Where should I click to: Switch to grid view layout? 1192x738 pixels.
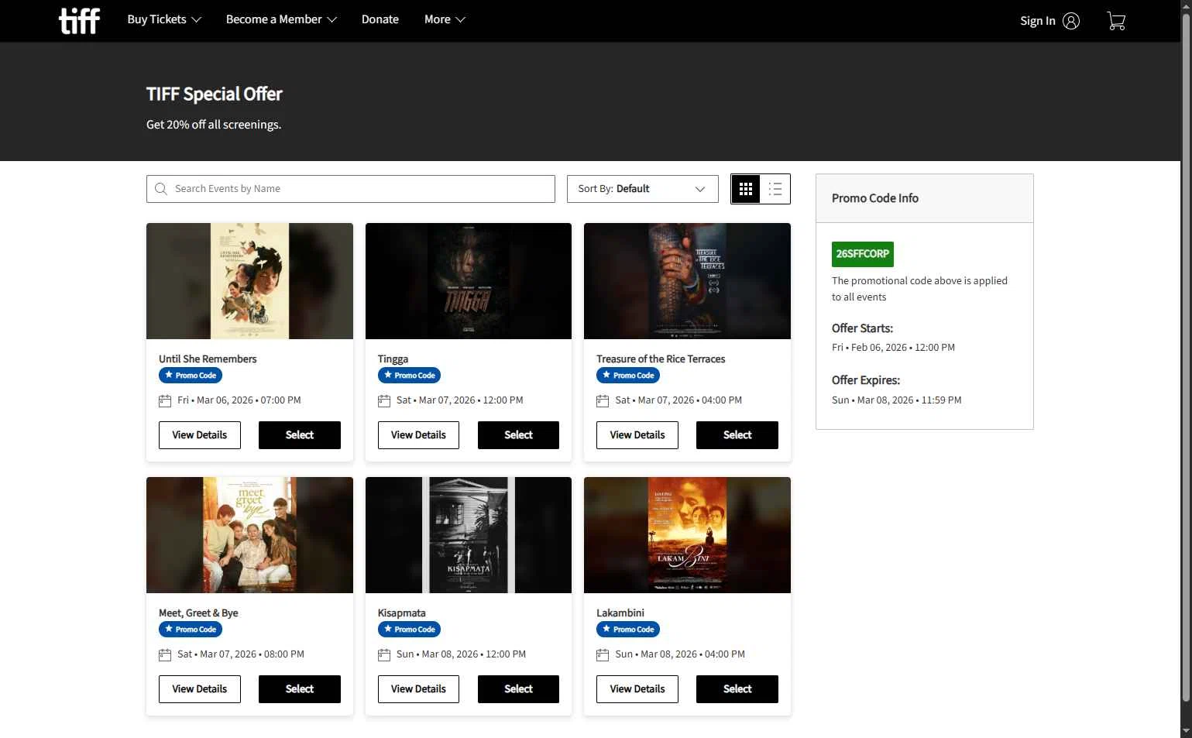746,189
